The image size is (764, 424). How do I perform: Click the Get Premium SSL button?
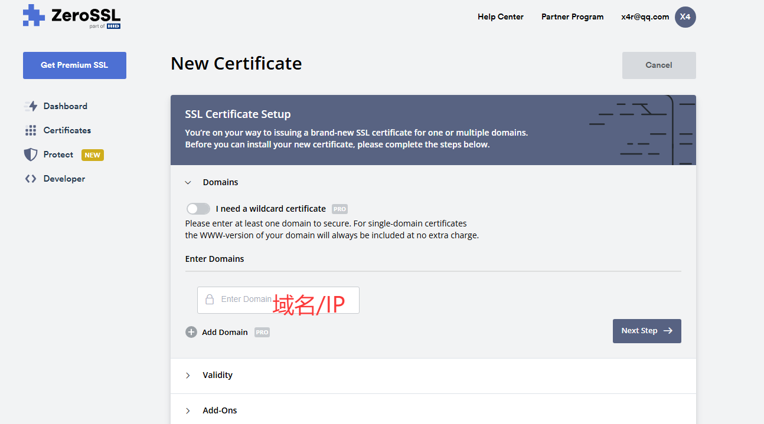coord(74,65)
